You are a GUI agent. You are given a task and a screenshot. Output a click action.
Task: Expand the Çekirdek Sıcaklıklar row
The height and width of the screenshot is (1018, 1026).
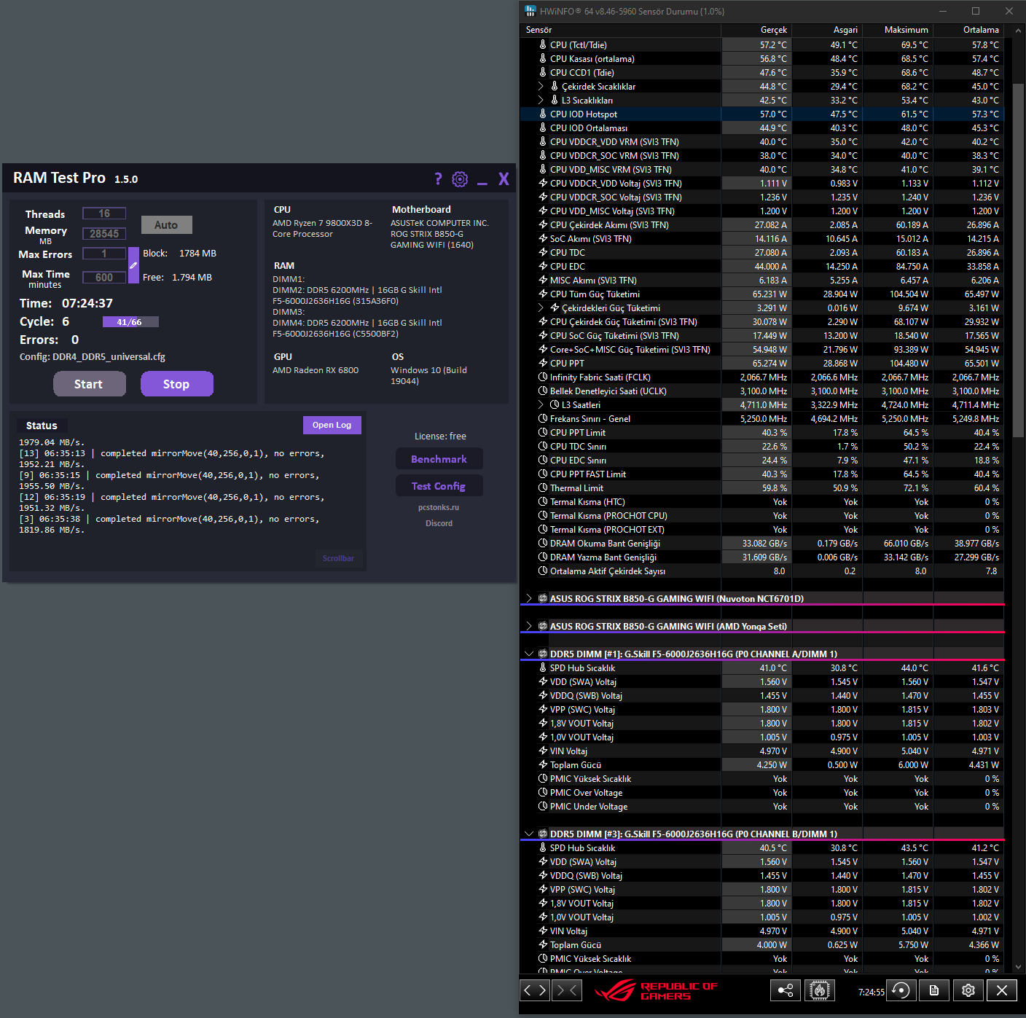541,86
